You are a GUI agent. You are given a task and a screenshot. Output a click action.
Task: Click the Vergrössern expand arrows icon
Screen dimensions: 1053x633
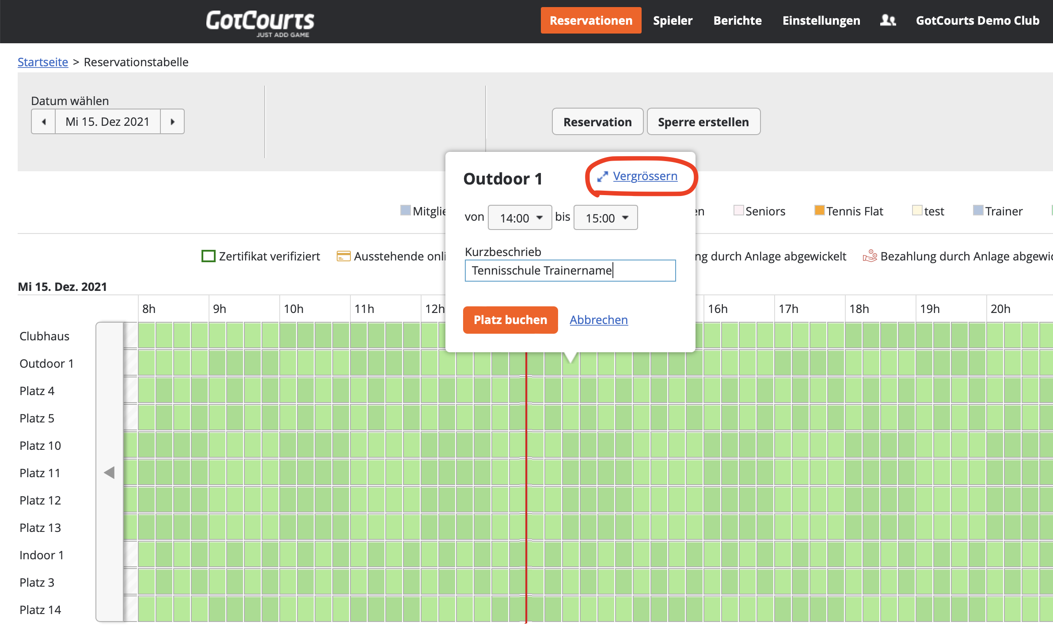tap(602, 177)
